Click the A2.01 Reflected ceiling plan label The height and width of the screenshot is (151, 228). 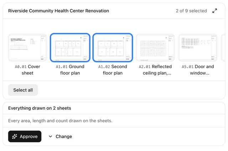tap(155, 70)
